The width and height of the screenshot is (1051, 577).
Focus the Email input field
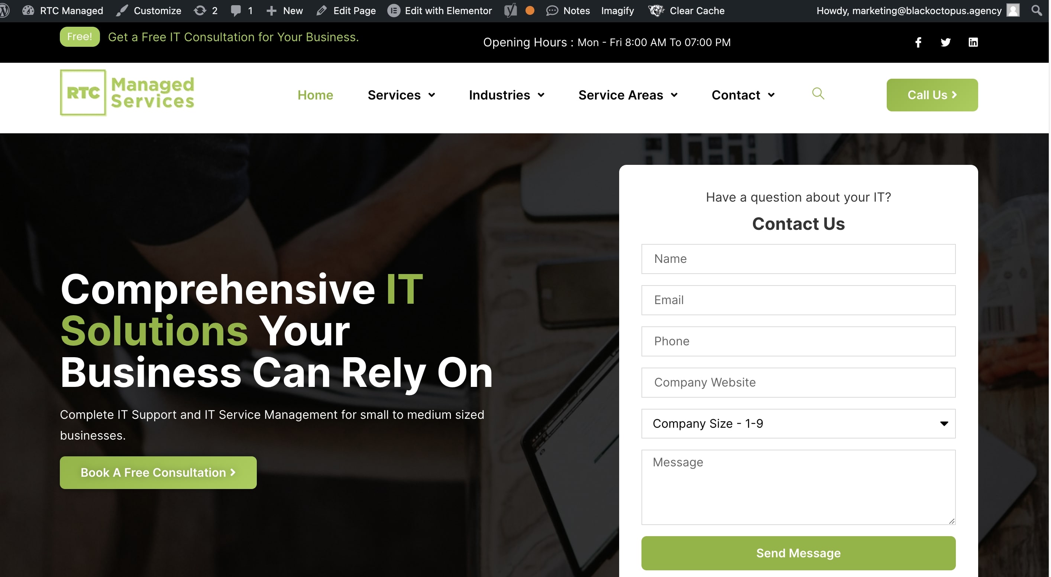pos(798,300)
